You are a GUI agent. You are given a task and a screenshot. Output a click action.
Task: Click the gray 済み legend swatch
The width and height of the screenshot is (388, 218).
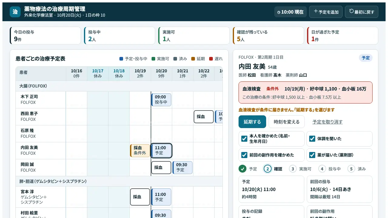click(175, 59)
